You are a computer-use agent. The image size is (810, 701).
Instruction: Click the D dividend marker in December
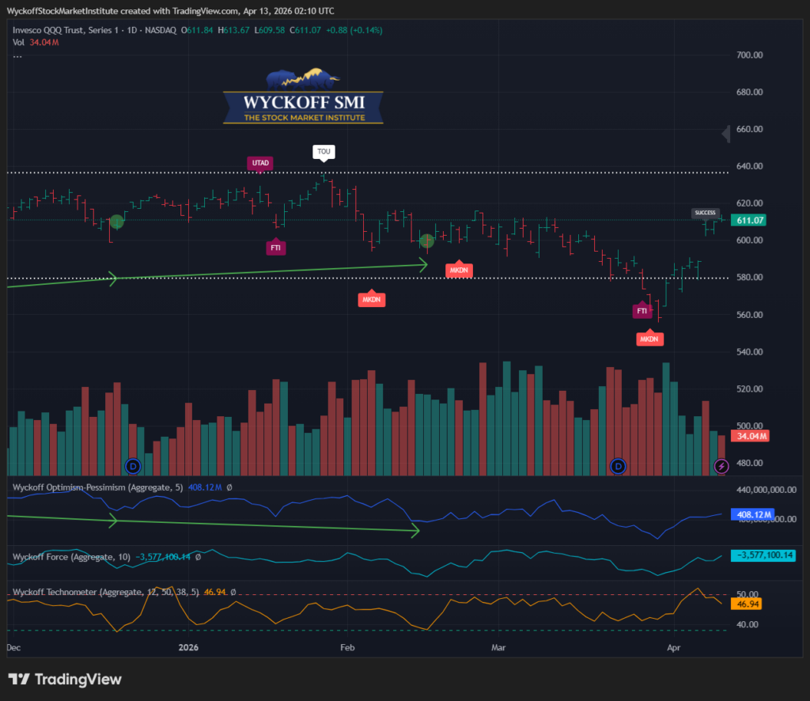pyautogui.click(x=133, y=466)
